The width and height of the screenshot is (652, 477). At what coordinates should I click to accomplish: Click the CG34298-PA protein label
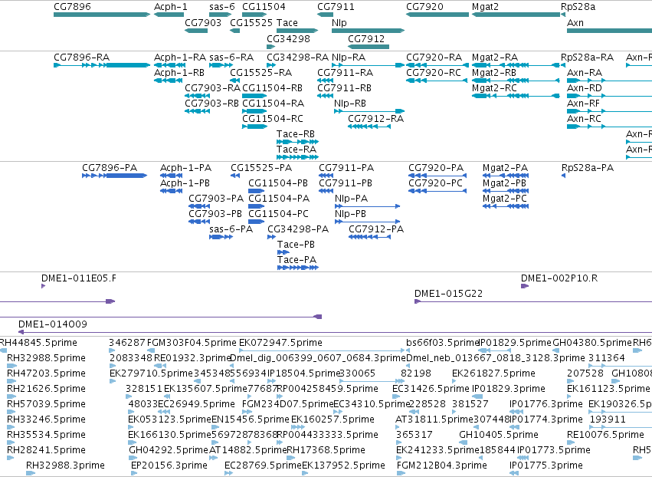[x=298, y=229]
